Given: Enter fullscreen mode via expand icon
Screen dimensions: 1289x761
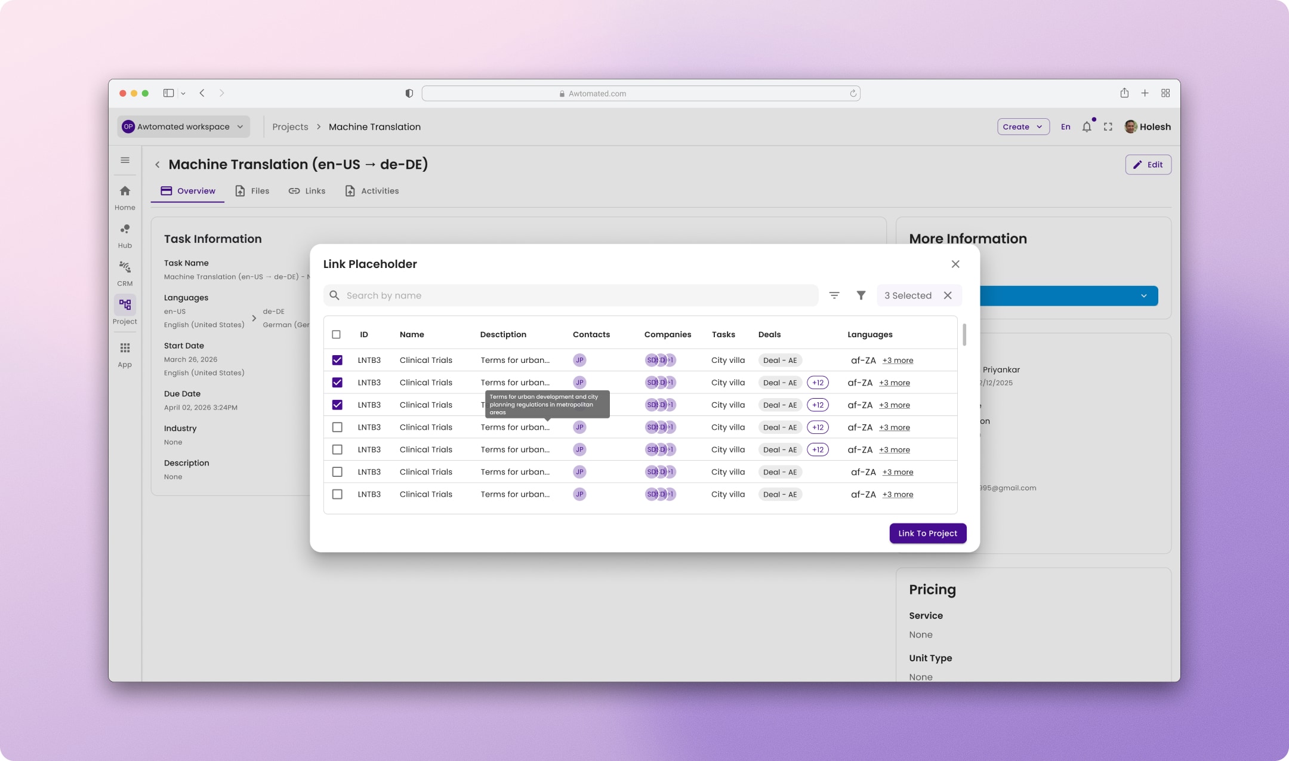Looking at the screenshot, I should click(x=1108, y=127).
